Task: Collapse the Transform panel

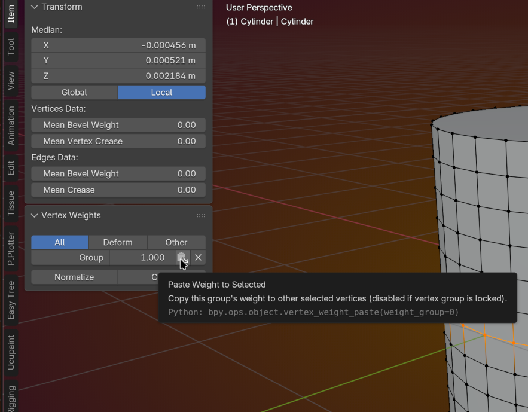Action: [35, 7]
